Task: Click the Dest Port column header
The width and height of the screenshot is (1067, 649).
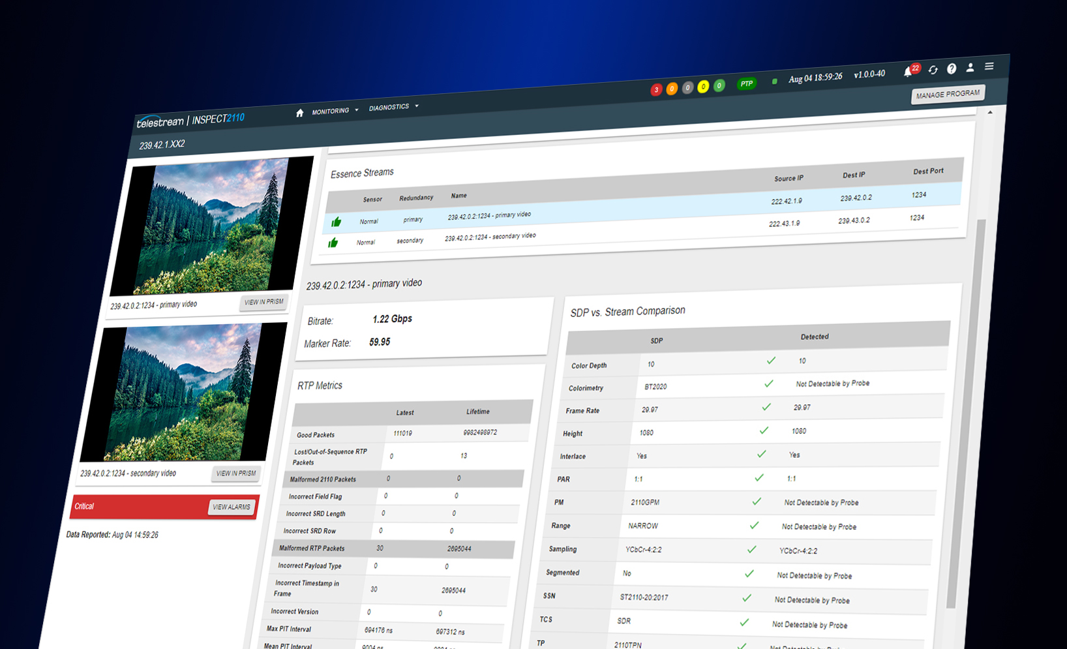Action: click(928, 172)
